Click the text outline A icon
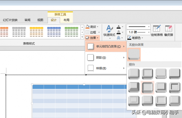The image size is (182, 118). point(118,32)
